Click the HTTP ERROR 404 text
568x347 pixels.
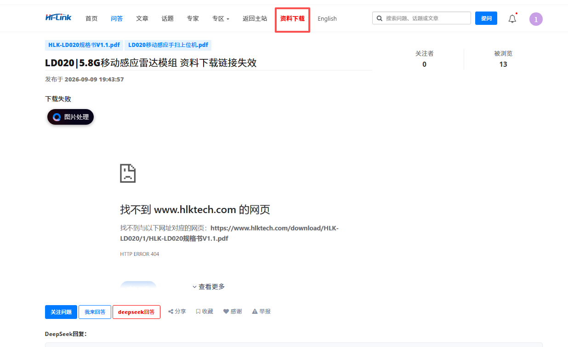pyautogui.click(x=140, y=254)
